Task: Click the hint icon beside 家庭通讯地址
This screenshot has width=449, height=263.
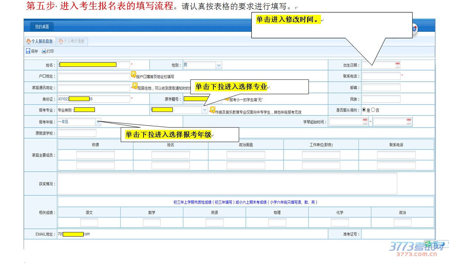Action: click(135, 86)
